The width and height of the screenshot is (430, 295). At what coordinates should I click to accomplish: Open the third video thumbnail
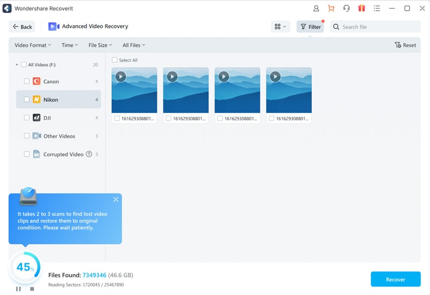(238, 90)
